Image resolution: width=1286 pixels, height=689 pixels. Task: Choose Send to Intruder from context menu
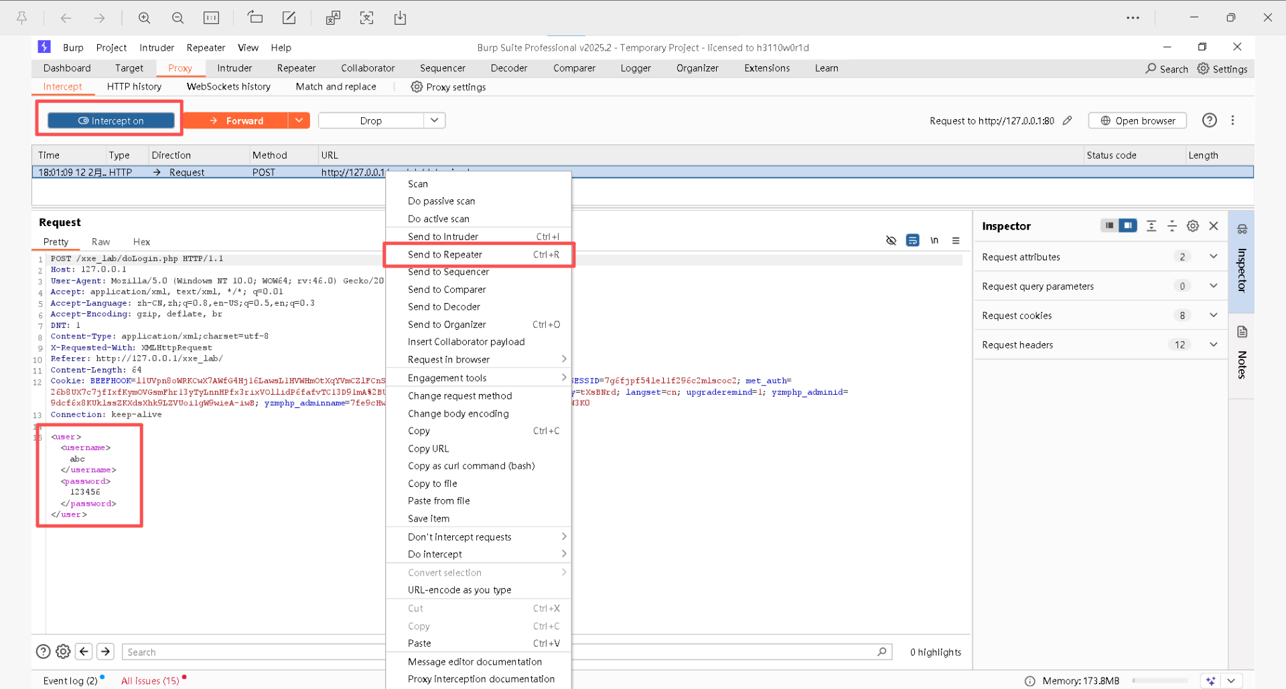479,237
